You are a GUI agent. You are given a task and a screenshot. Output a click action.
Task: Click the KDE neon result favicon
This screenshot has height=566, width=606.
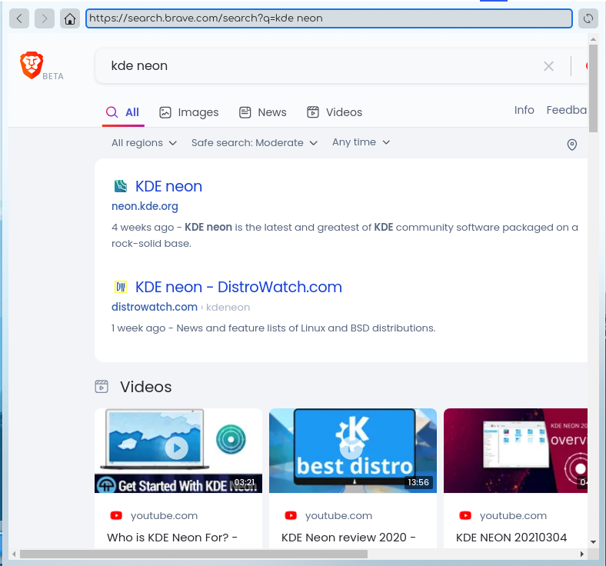[x=121, y=186]
